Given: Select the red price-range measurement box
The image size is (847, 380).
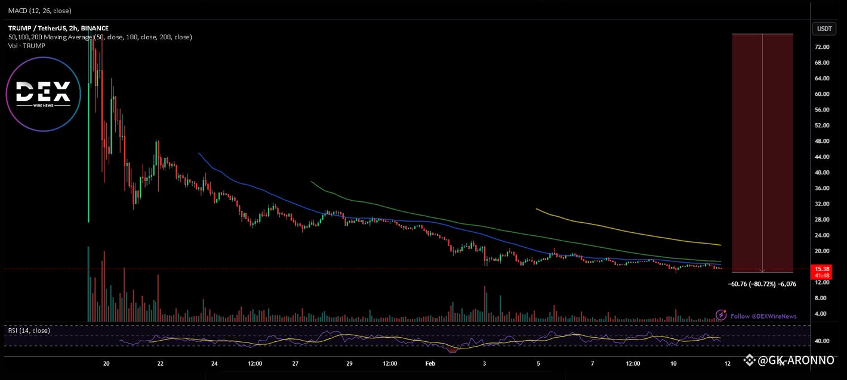Looking at the screenshot, I should click(x=762, y=153).
